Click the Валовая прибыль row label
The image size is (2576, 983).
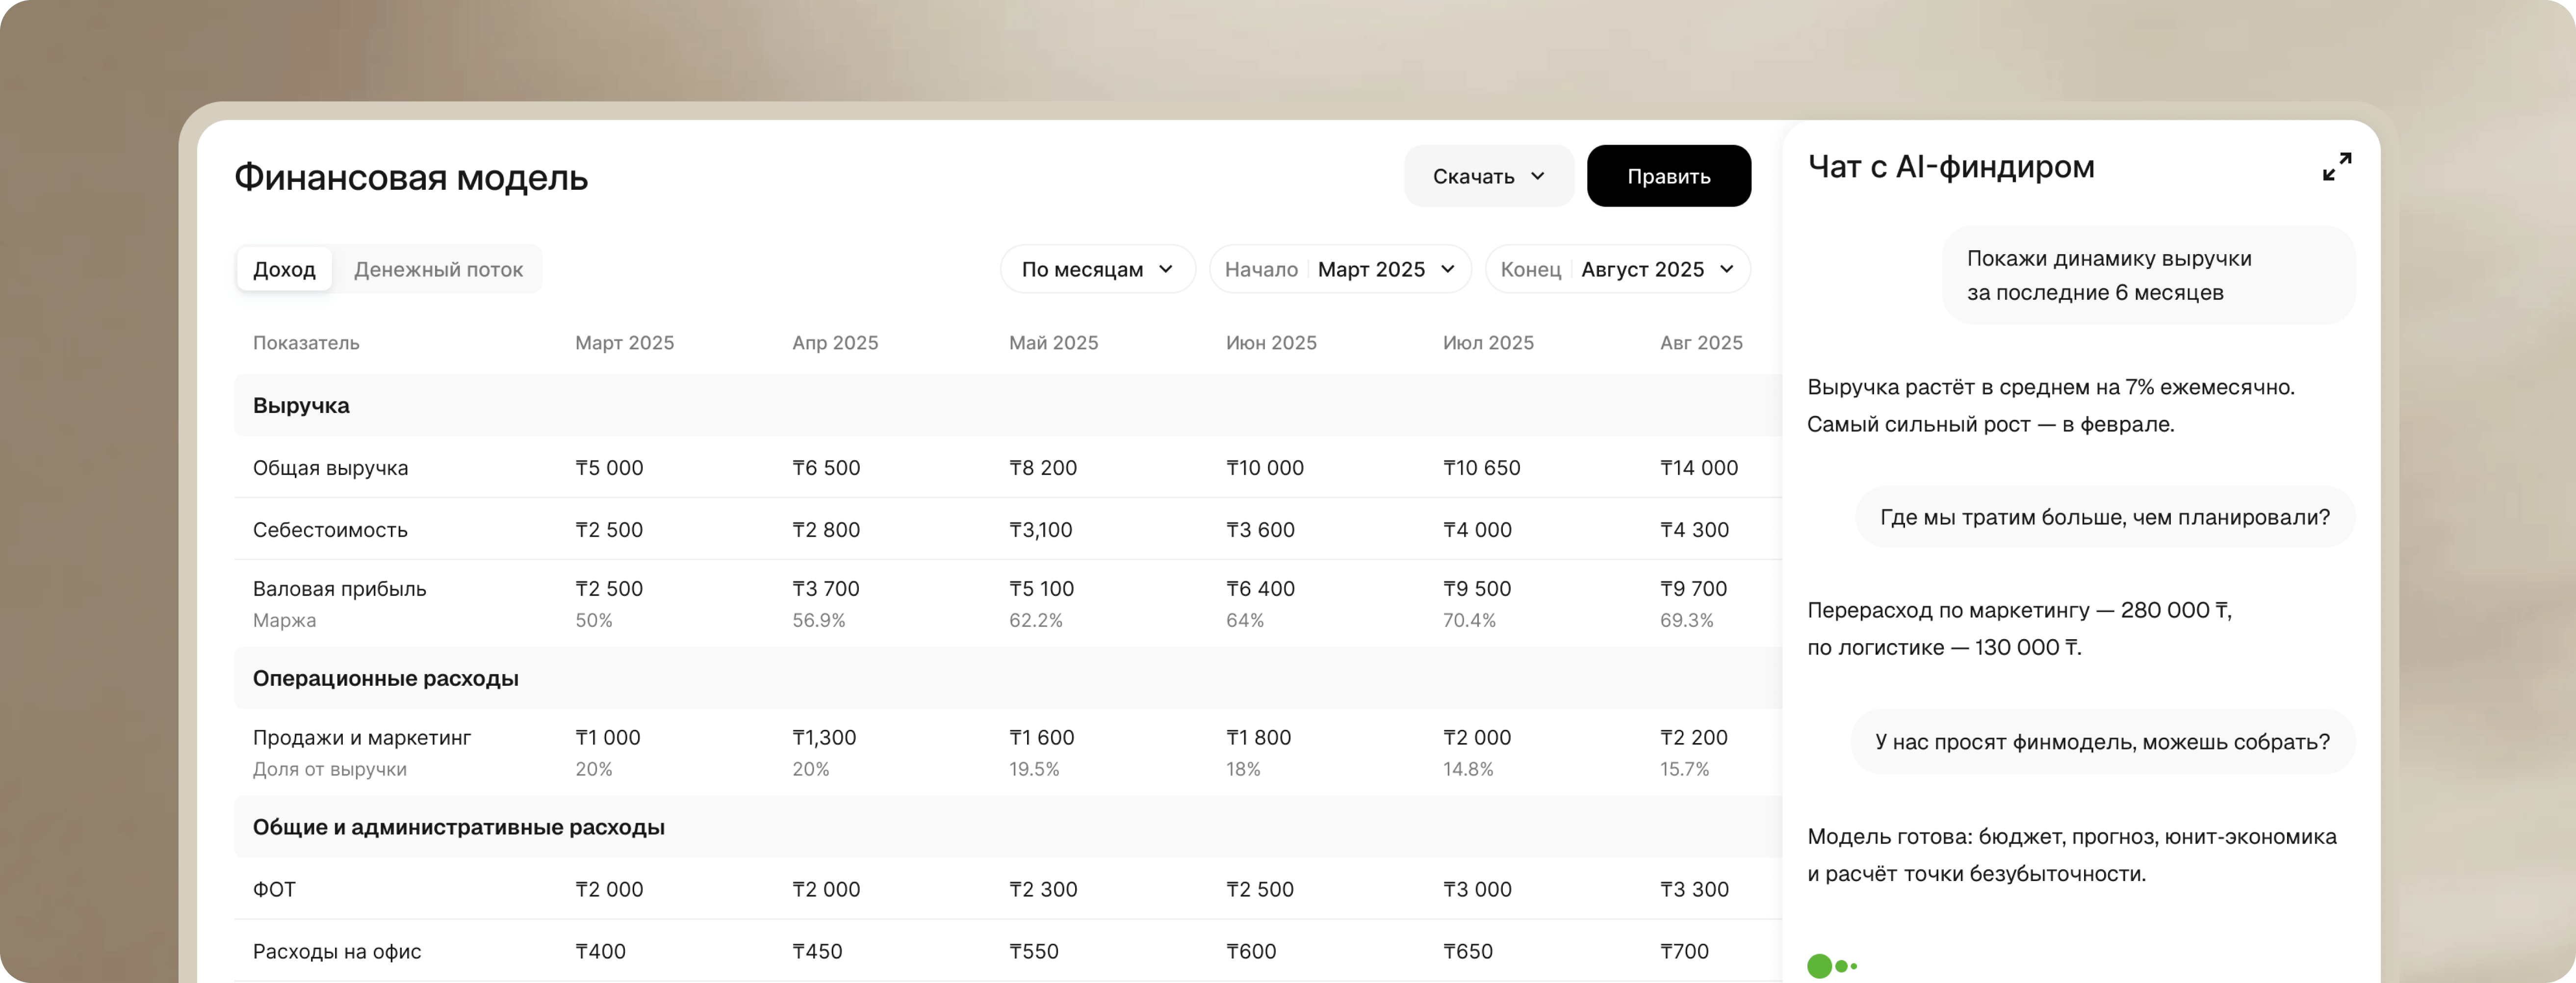click(339, 589)
